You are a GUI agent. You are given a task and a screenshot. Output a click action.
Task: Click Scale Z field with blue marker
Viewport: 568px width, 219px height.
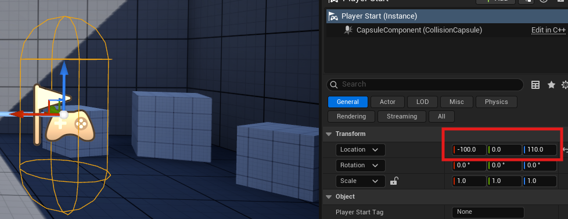(x=540, y=181)
